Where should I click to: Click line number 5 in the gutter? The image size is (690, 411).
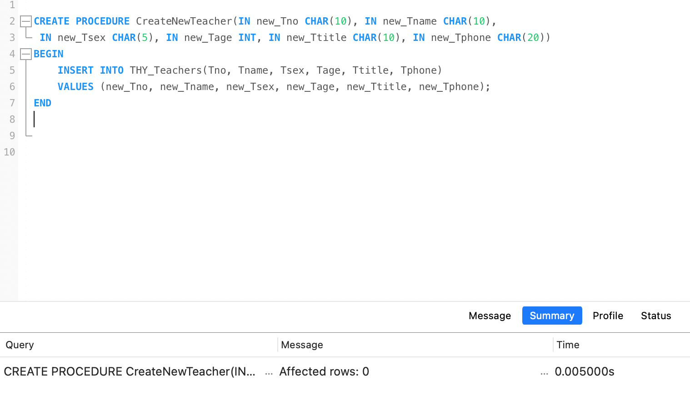pyautogui.click(x=12, y=70)
